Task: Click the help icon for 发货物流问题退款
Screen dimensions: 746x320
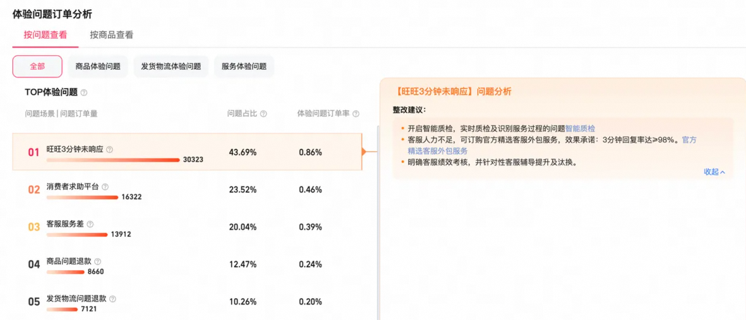Action: point(113,298)
